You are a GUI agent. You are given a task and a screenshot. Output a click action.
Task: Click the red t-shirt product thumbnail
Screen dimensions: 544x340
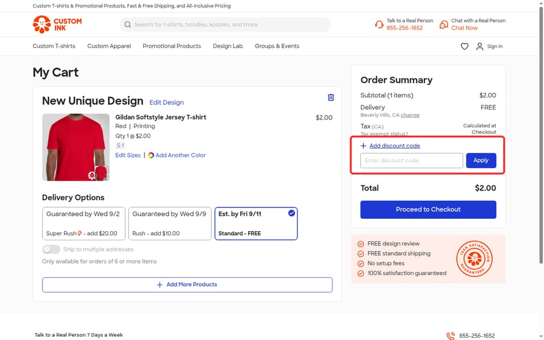tap(75, 147)
